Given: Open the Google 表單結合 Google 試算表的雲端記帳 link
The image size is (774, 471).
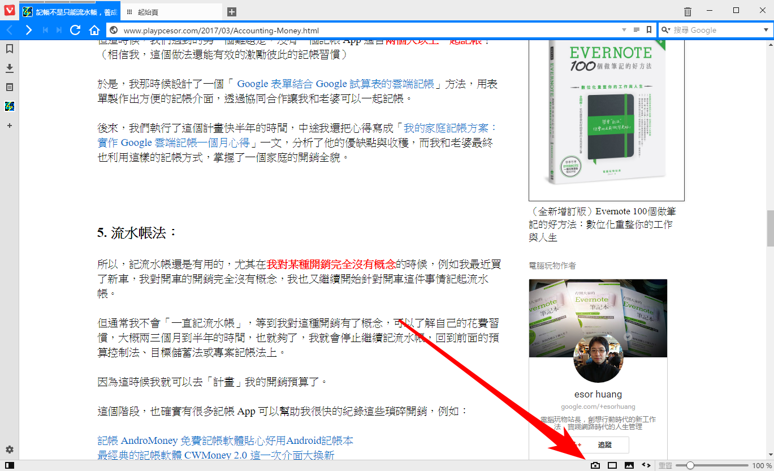Looking at the screenshot, I should [336, 84].
